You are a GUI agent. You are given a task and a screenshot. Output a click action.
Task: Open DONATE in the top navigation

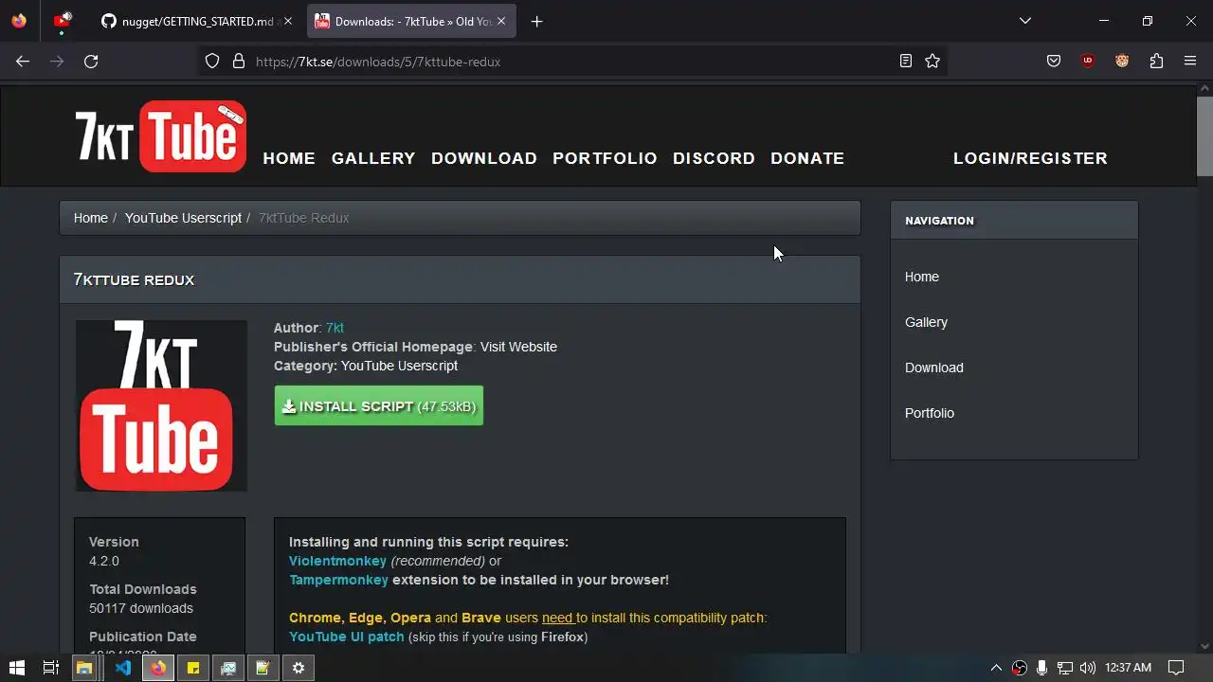point(807,158)
